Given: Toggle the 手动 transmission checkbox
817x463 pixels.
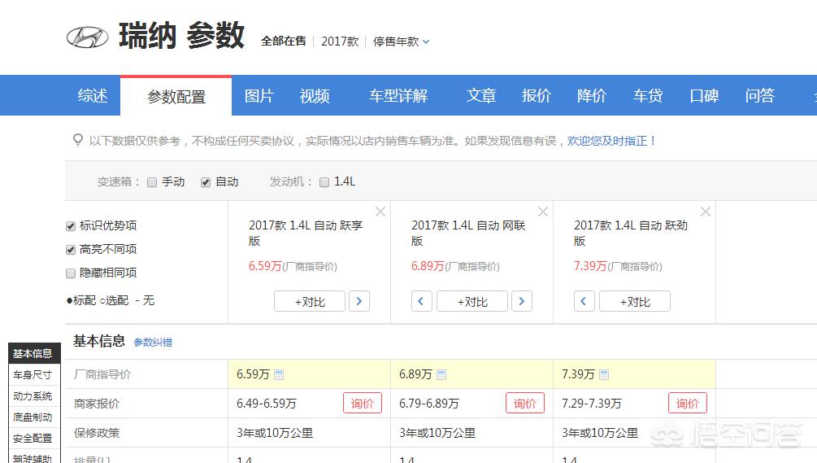Looking at the screenshot, I should click(x=152, y=182).
